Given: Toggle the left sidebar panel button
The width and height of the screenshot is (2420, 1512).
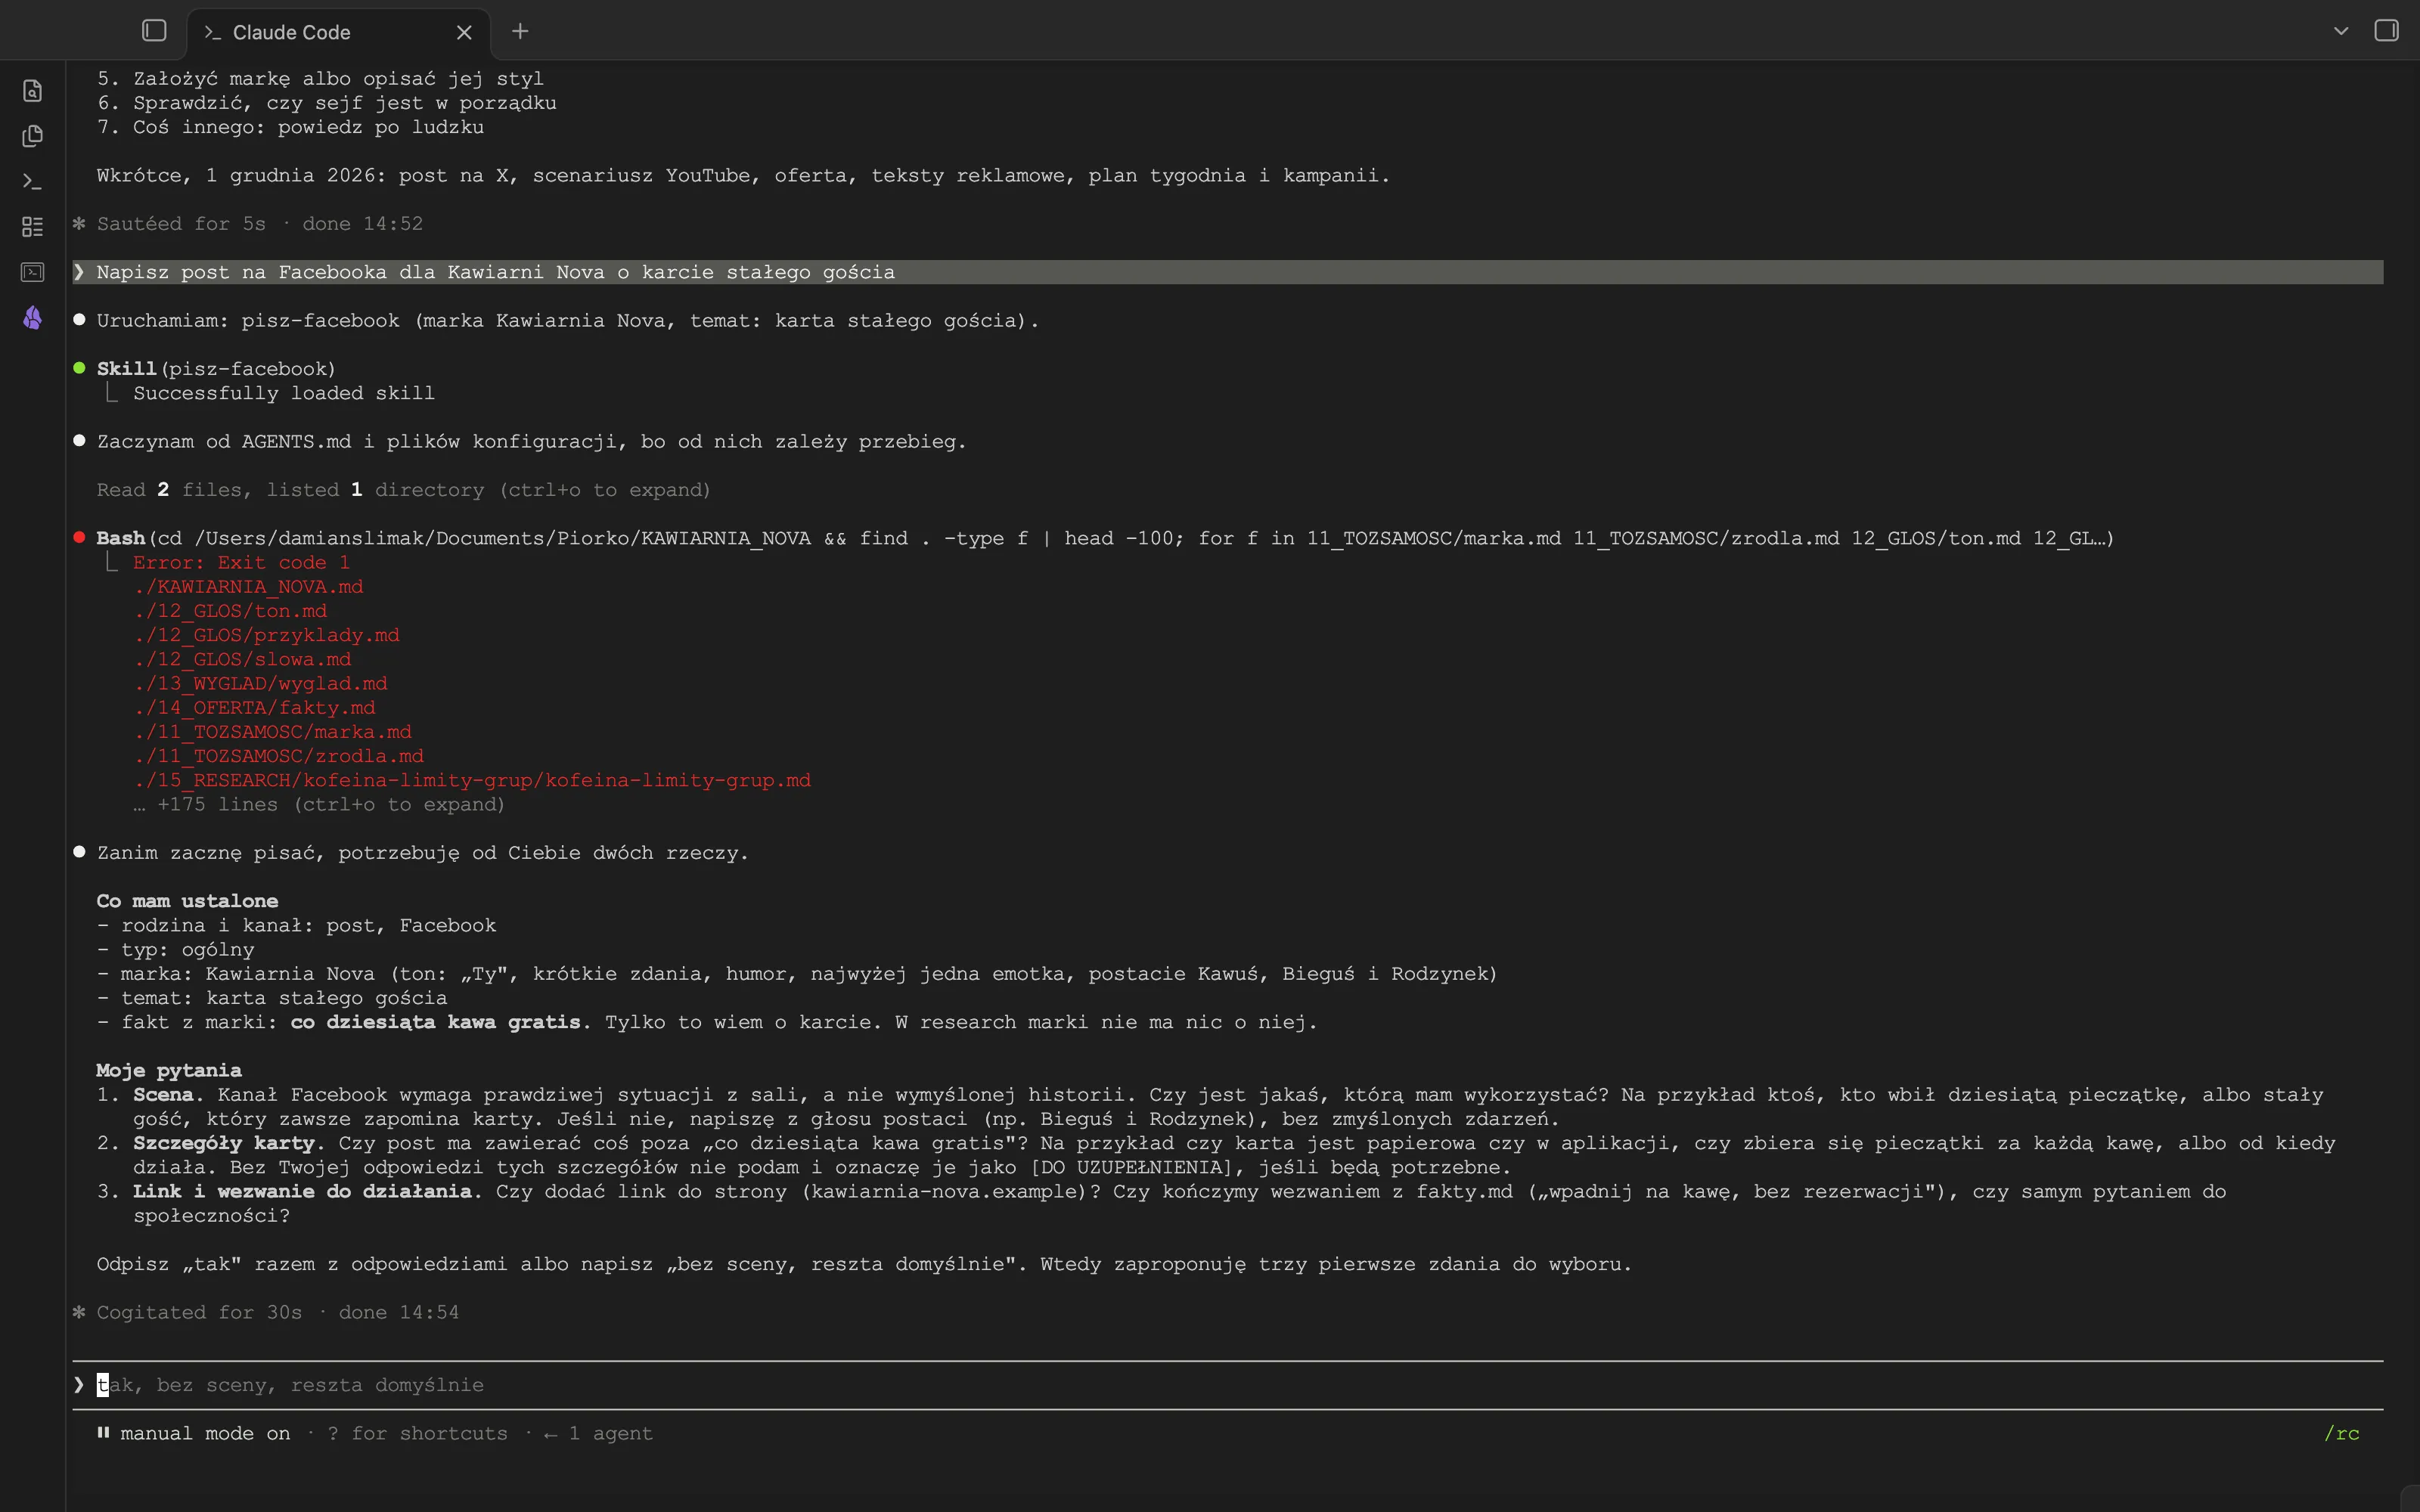Looking at the screenshot, I should 154,31.
